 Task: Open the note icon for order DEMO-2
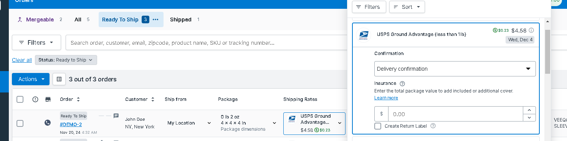116,116
